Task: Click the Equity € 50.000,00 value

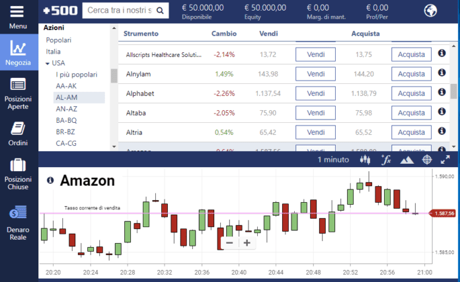Action: pos(265,11)
